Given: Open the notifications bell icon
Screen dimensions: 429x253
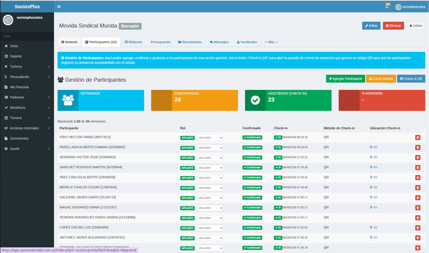Looking at the screenshot, I should click(x=387, y=7).
